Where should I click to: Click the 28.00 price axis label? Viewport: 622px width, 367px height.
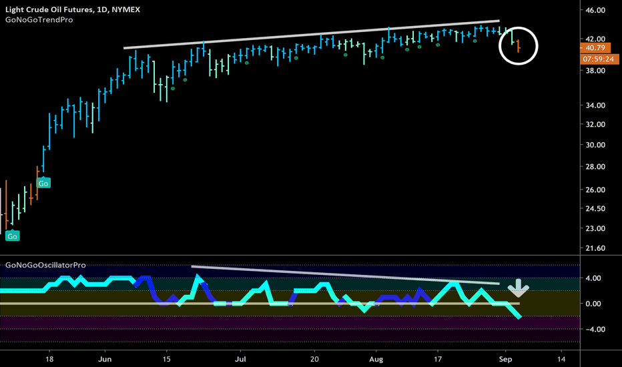(595, 167)
